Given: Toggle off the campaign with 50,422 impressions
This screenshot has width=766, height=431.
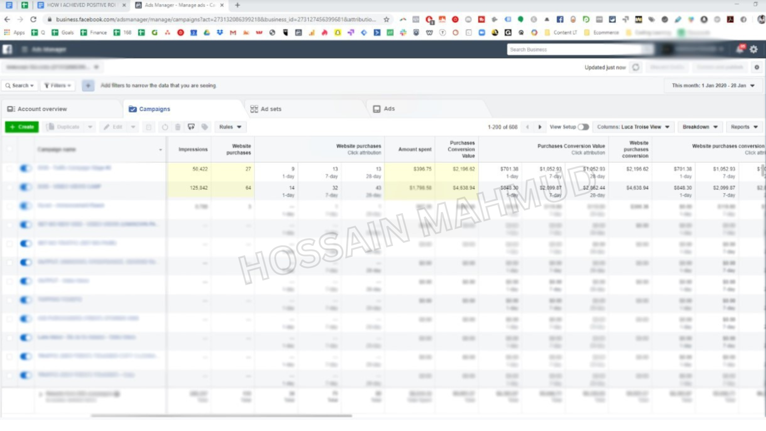Looking at the screenshot, I should click(x=26, y=168).
